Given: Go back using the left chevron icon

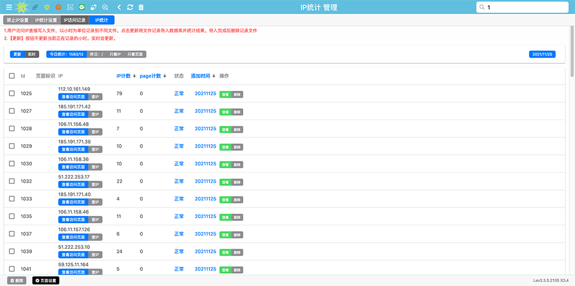Looking at the screenshot, I should [x=119, y=7].
